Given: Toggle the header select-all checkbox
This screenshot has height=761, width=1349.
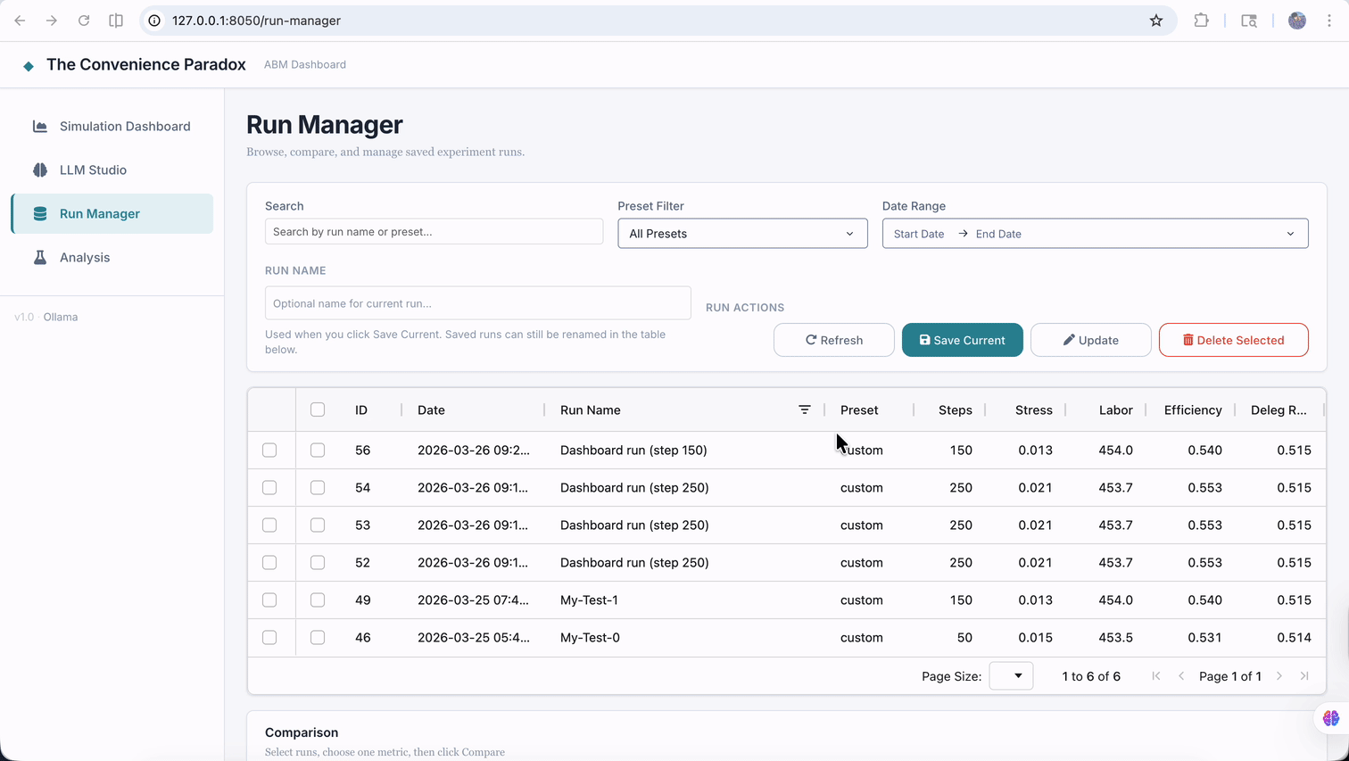Looking at the screenshot, I should (x=318, y=409).
